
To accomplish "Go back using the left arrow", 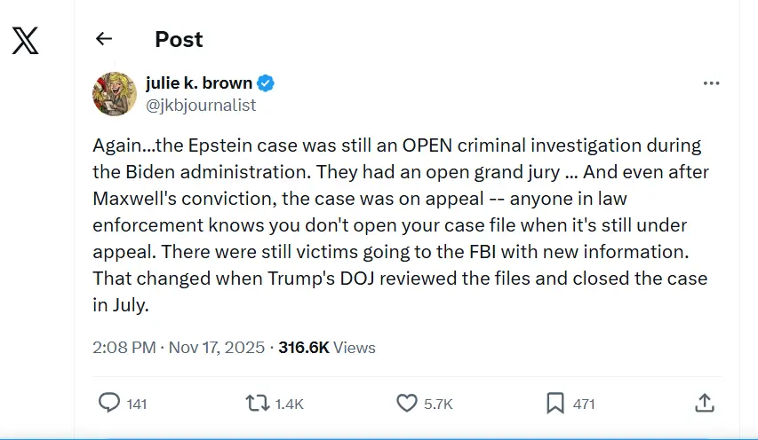I will coord(104,39).
